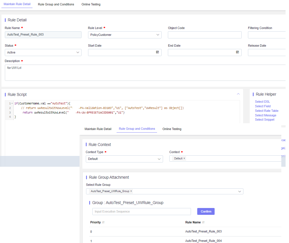Open Select Rate Table link
Screen dimensions: 289x243
pyautogui.click(x=266, y=111)
